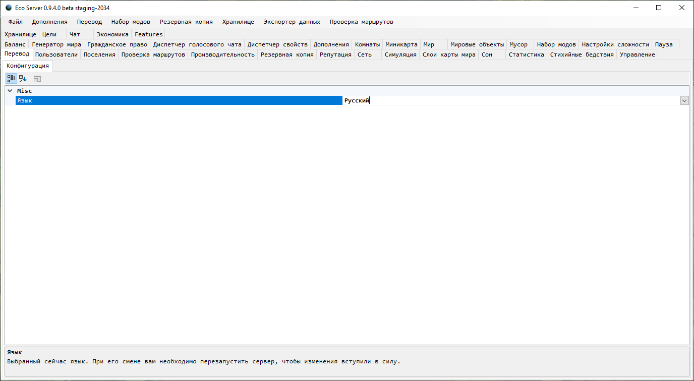This screenshot has width=694, height=381.
Task: Switch to the Цели tab
Action: (x=52, y=34)
